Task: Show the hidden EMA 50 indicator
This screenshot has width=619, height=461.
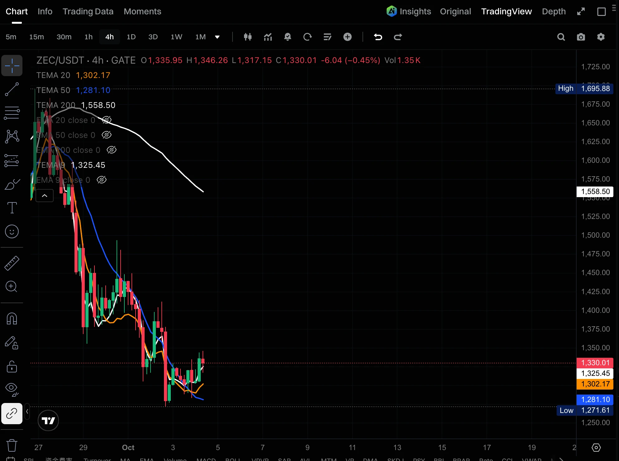Action: (107, 135)
